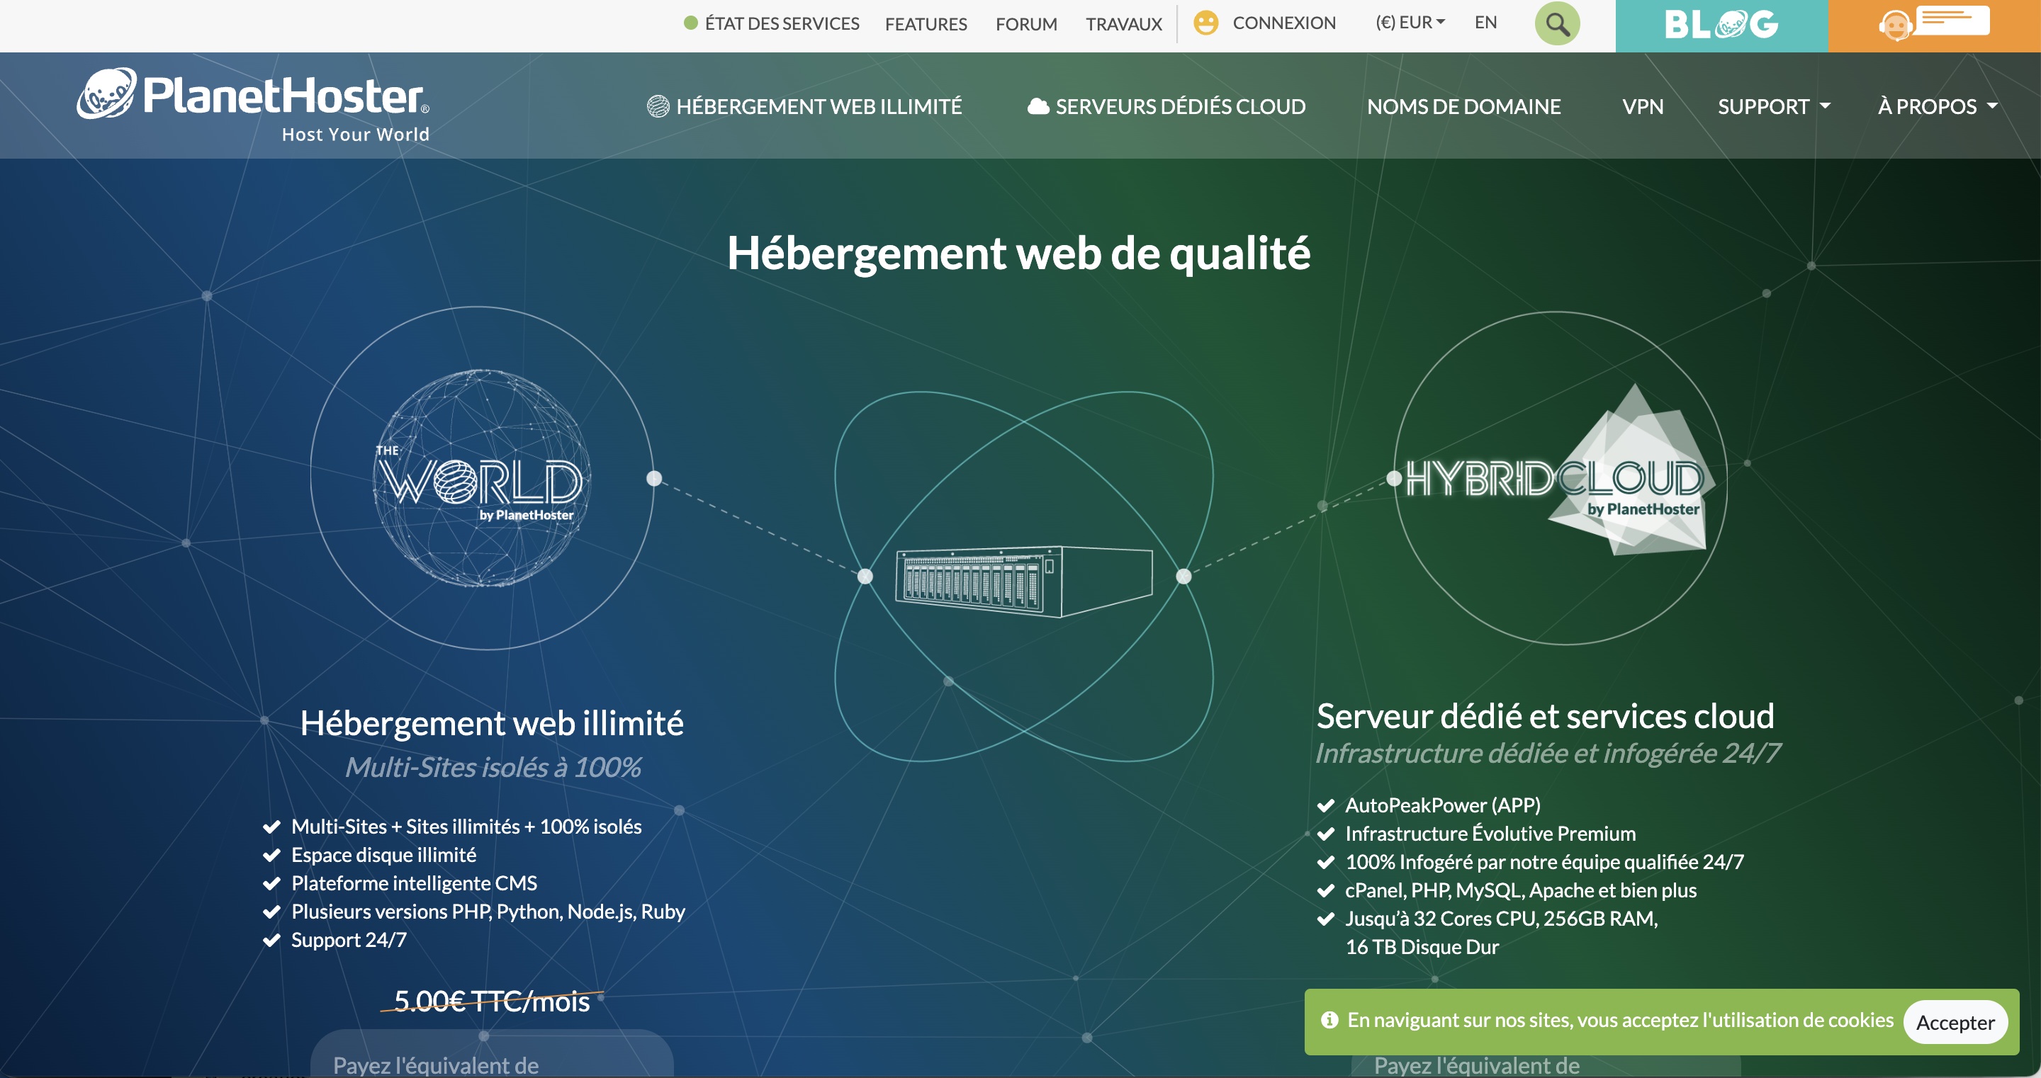The width and height of the screenshot is (2041, 1078).
Task: Expand the À propos menu
Action: tap(1938, 106)
